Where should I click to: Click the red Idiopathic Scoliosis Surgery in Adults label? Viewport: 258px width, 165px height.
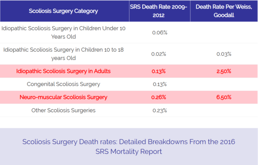pos(63,71)
